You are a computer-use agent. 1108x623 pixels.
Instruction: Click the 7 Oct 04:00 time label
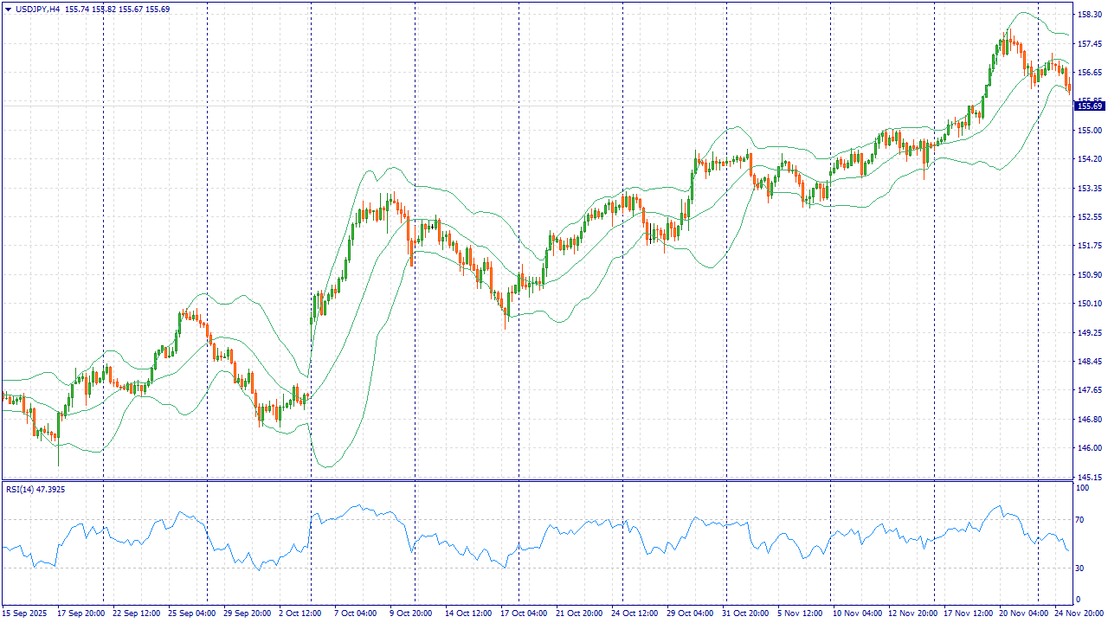point(355,613)
